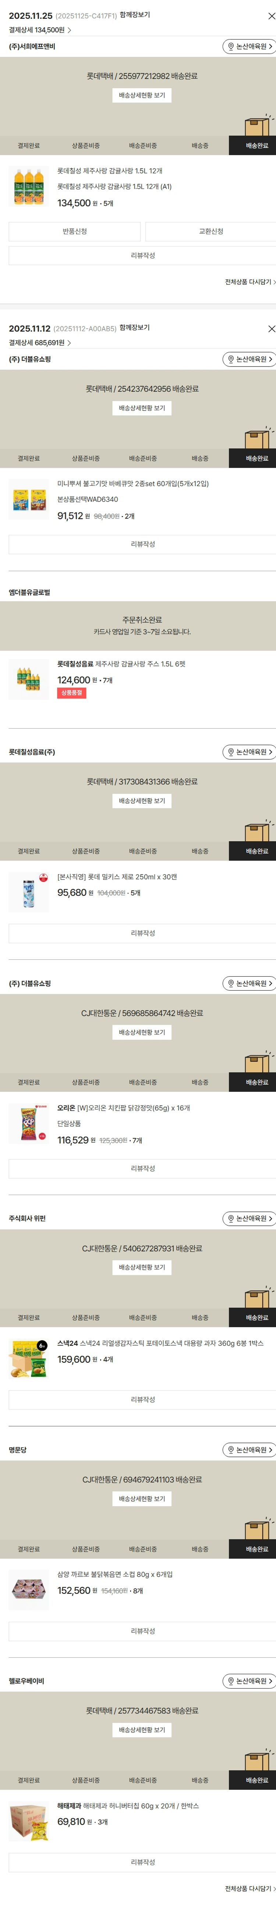Viewport: 276px width, 1906px height.
Task: Expand payment details 결제상세 134,500원
Action: [x=40, y=30]
